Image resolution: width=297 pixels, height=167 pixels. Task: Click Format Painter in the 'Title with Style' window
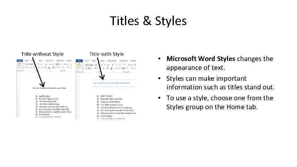point(83,69)
